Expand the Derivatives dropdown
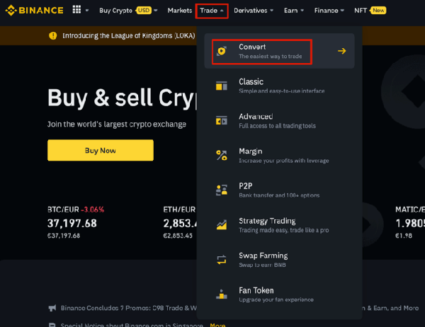425x327 pixels. click(x=254, y=11)
